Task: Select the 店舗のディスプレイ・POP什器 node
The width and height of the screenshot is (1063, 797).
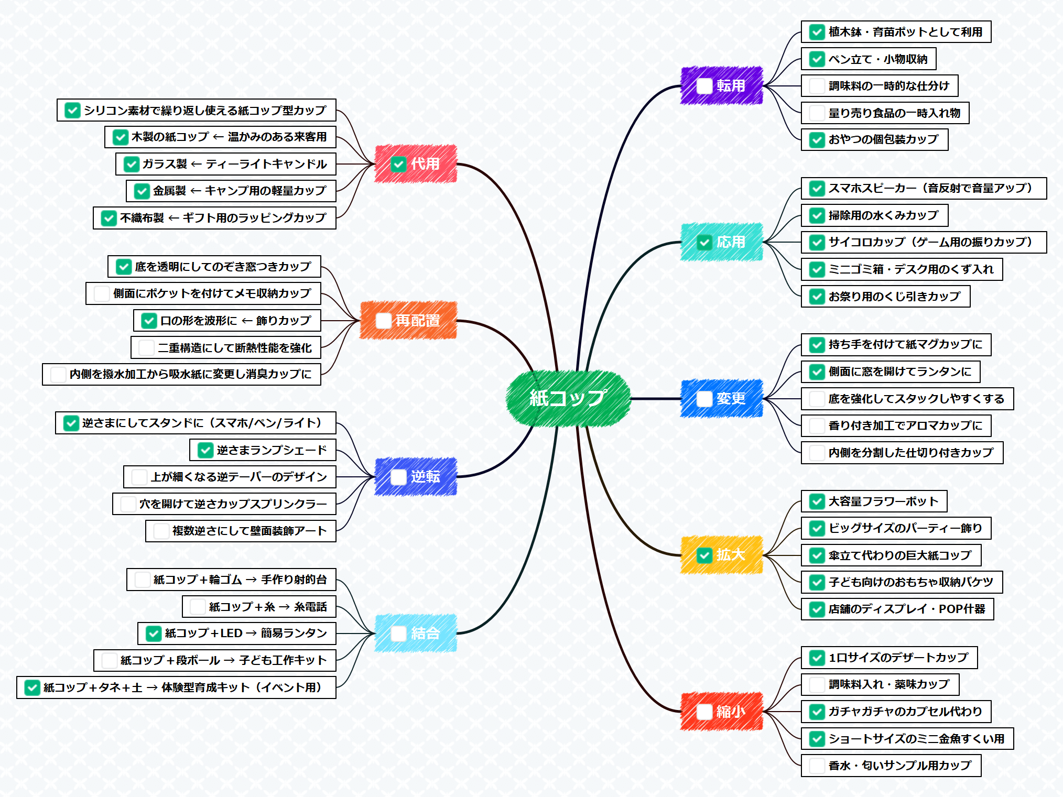Action: [x=906, y=609]
